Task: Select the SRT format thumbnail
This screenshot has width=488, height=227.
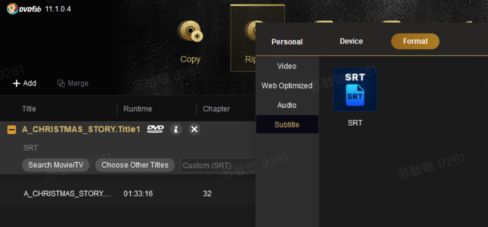Action: pyautogui.click(x=355, y=89)
